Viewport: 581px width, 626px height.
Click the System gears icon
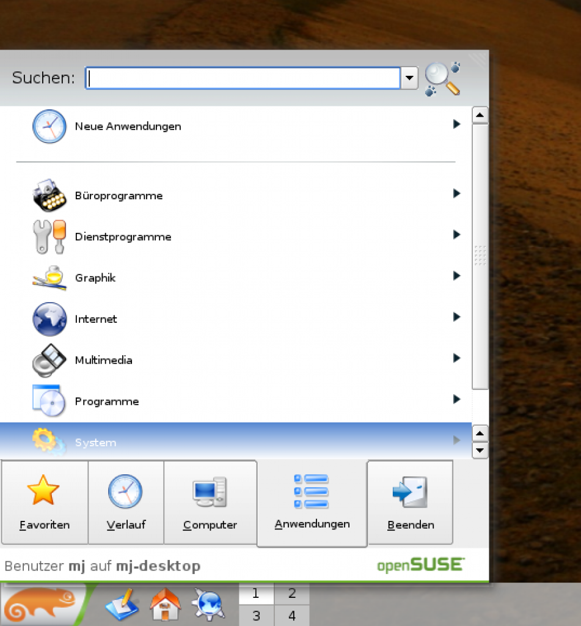49,441
